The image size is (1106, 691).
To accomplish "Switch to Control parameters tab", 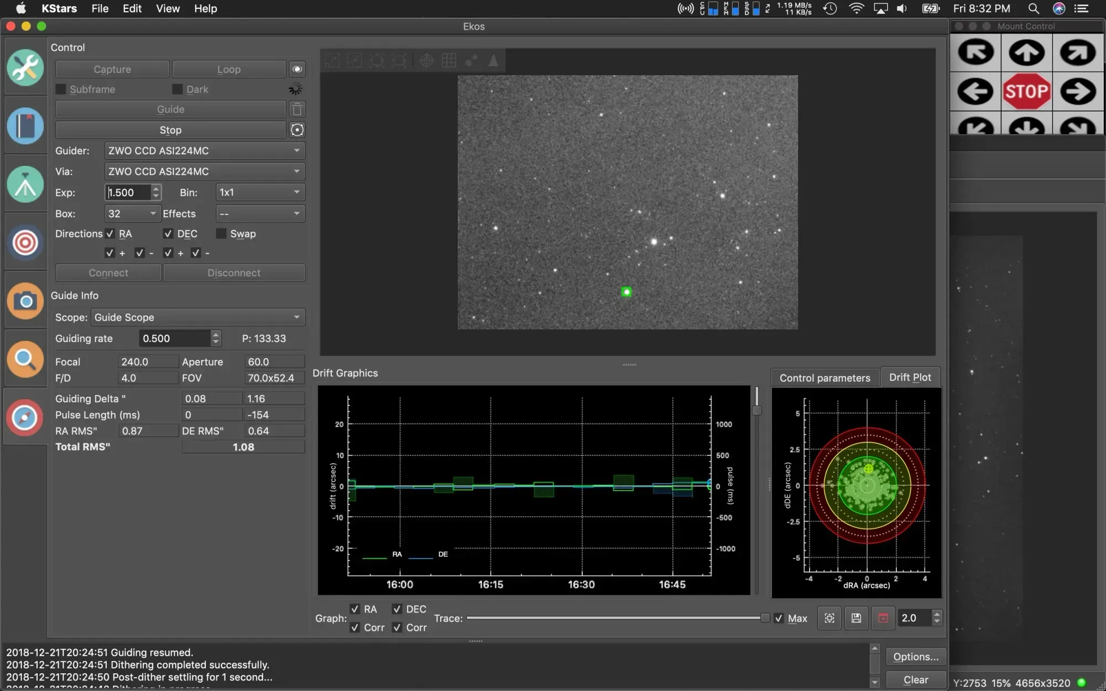I will click(x=825, y=378).
